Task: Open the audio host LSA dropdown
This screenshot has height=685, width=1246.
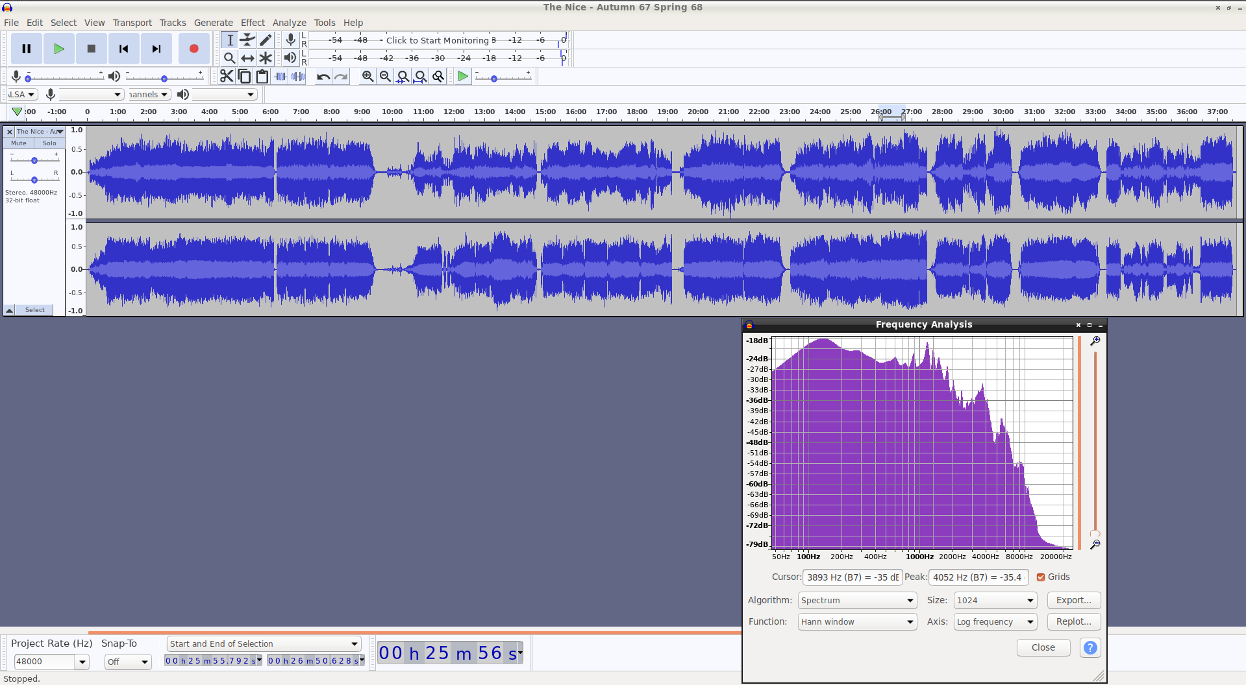Action: [x=22, y=95]
